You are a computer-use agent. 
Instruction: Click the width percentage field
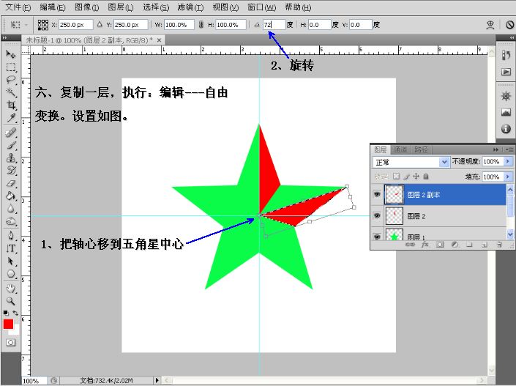point(179,25)
